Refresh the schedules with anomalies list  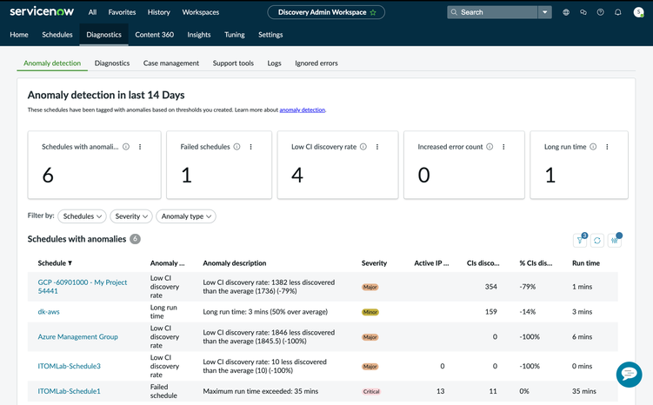pos(597,240)
